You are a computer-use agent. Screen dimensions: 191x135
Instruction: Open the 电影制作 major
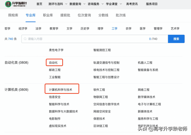[x=55, y=119]
